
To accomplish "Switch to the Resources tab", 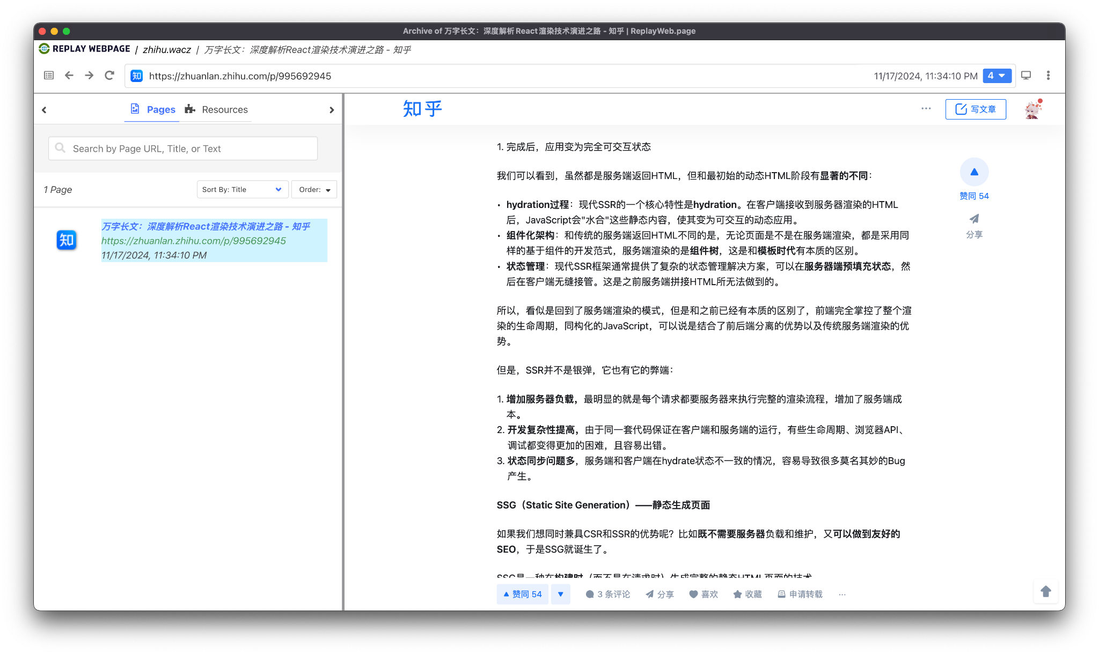I will [224, 109].
